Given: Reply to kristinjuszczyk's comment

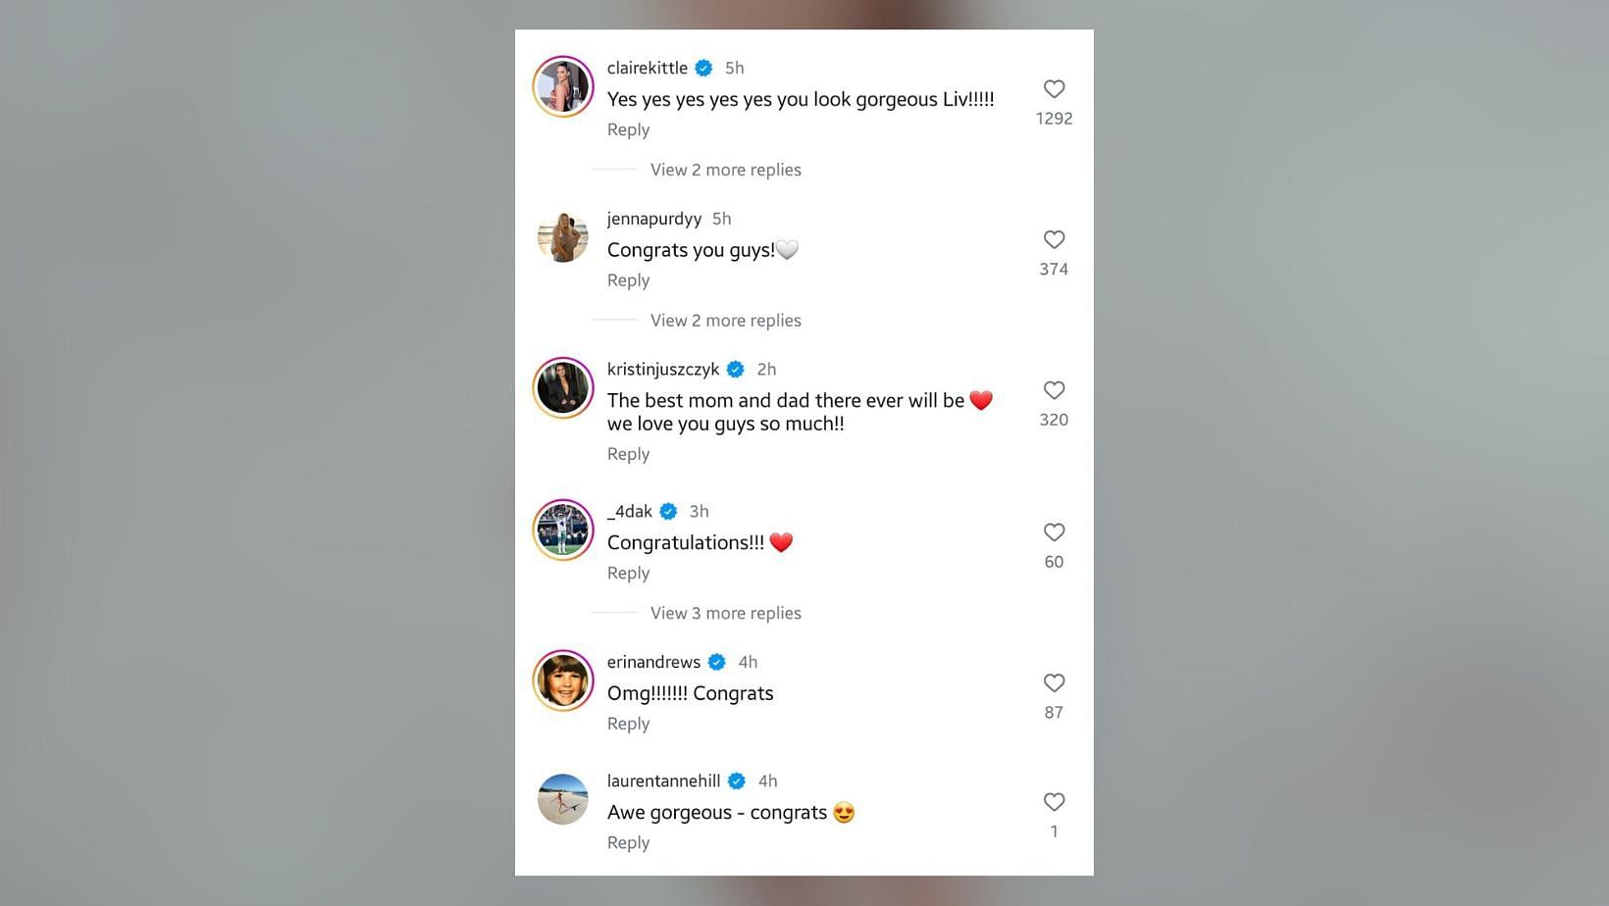Looking at the screenshot, I should coord(628,454).
